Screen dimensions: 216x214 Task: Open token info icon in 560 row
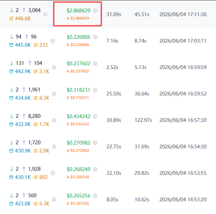click(x=54, y=200)
